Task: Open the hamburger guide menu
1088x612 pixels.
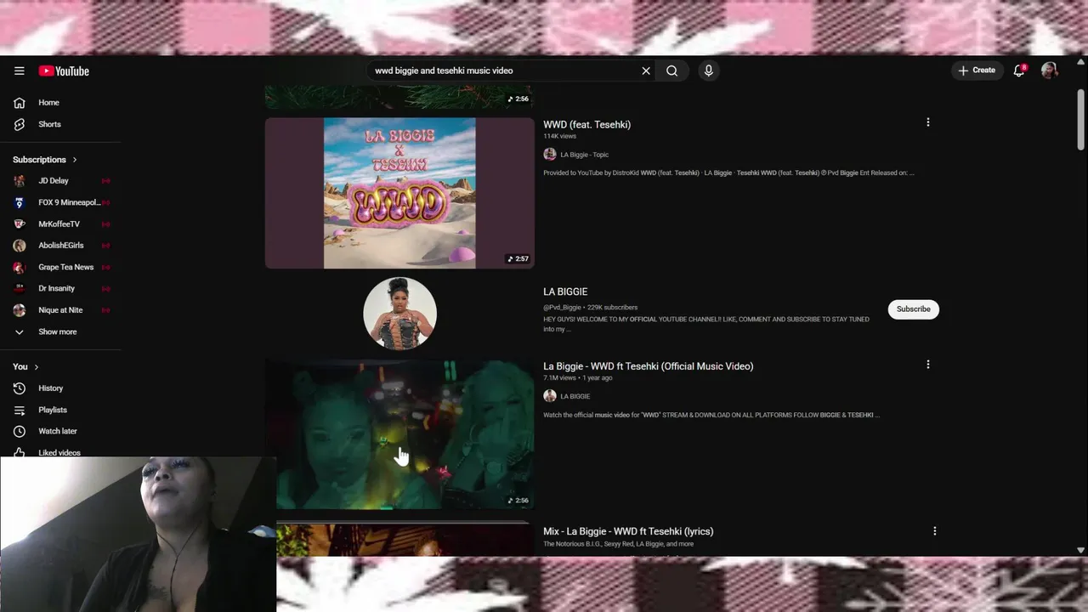Action: coord(20,71)
